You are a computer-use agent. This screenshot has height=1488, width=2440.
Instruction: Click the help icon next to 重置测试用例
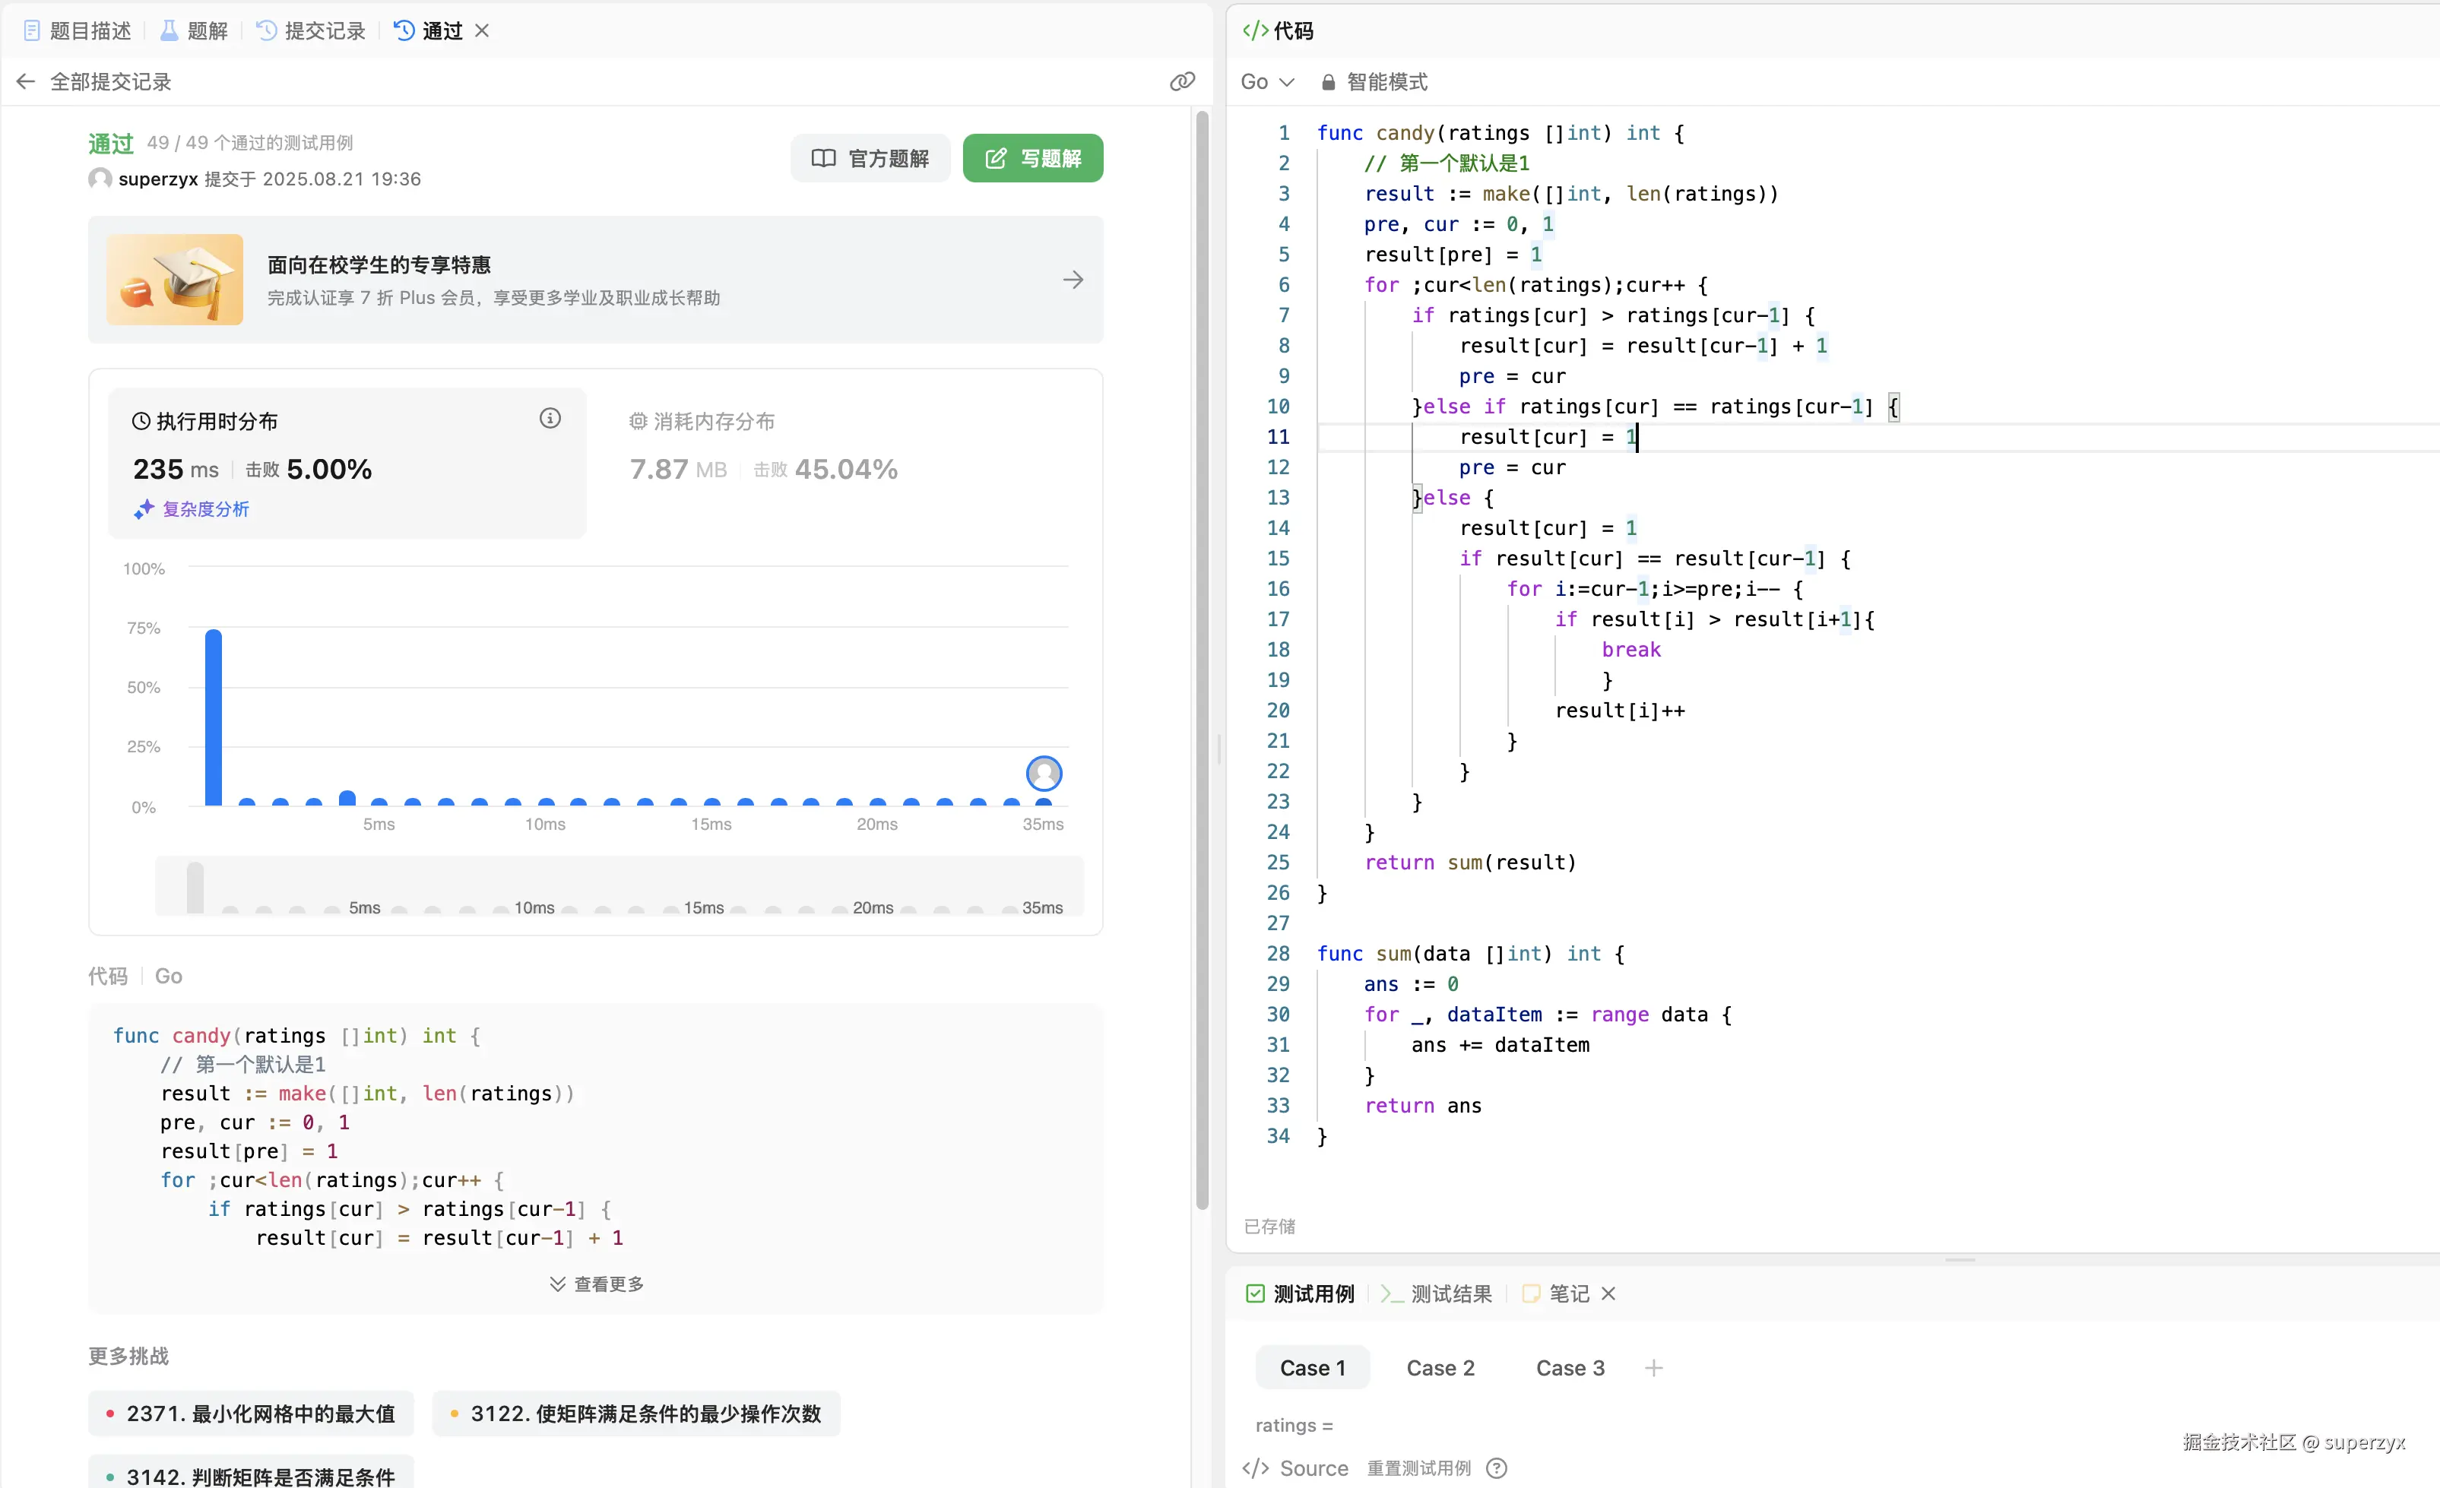tap(1497, 1468)
